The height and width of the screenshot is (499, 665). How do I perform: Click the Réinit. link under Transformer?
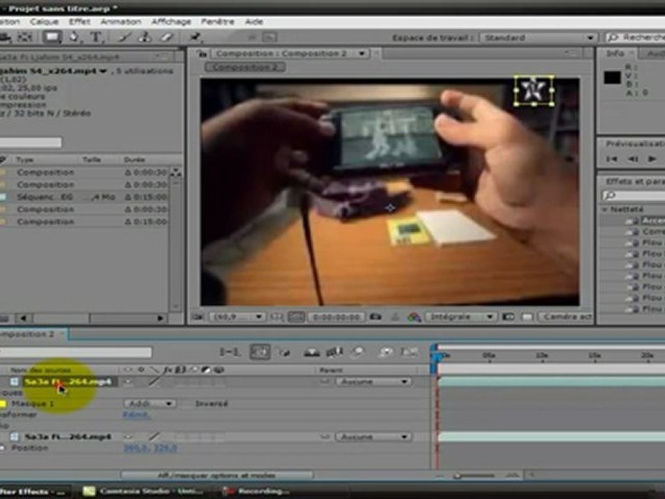tap(136, 414)
